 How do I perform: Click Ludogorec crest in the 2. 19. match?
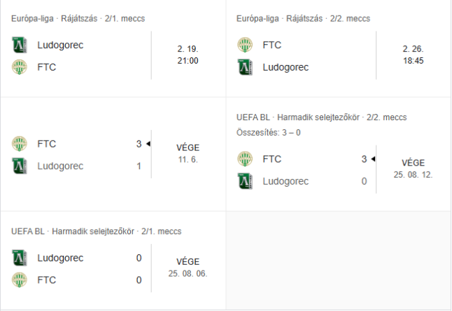tap(20, 45)
